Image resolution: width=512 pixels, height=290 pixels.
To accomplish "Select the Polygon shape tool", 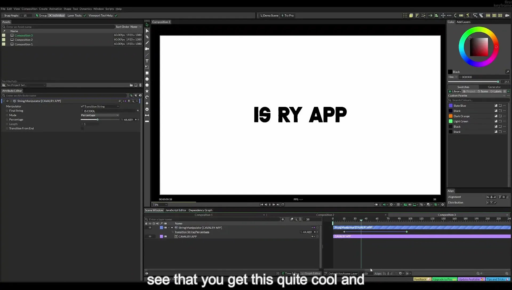I will [147, 85].
